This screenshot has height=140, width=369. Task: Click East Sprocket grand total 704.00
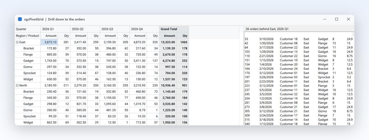(x=168, y=73)
